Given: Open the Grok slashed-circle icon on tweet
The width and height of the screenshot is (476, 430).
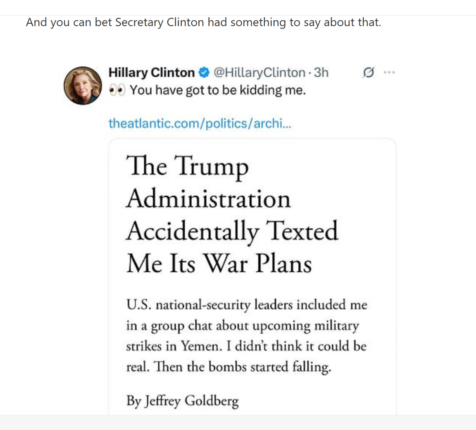Looking at the screenshot, I should (368, 73).
